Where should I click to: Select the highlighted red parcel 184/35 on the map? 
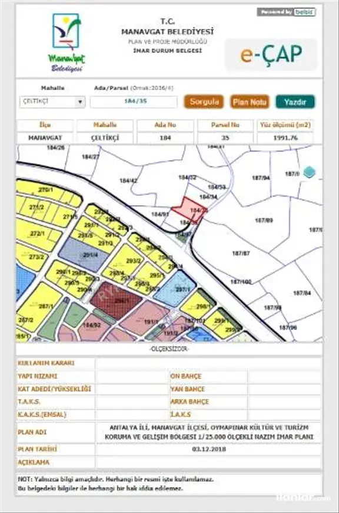click(x=191, y=209)
